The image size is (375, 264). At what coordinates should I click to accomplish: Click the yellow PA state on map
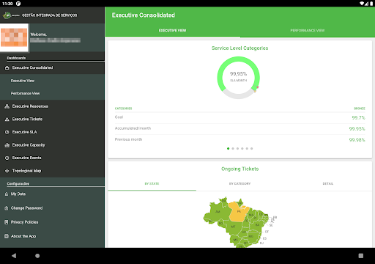click(x=238, y=212)
